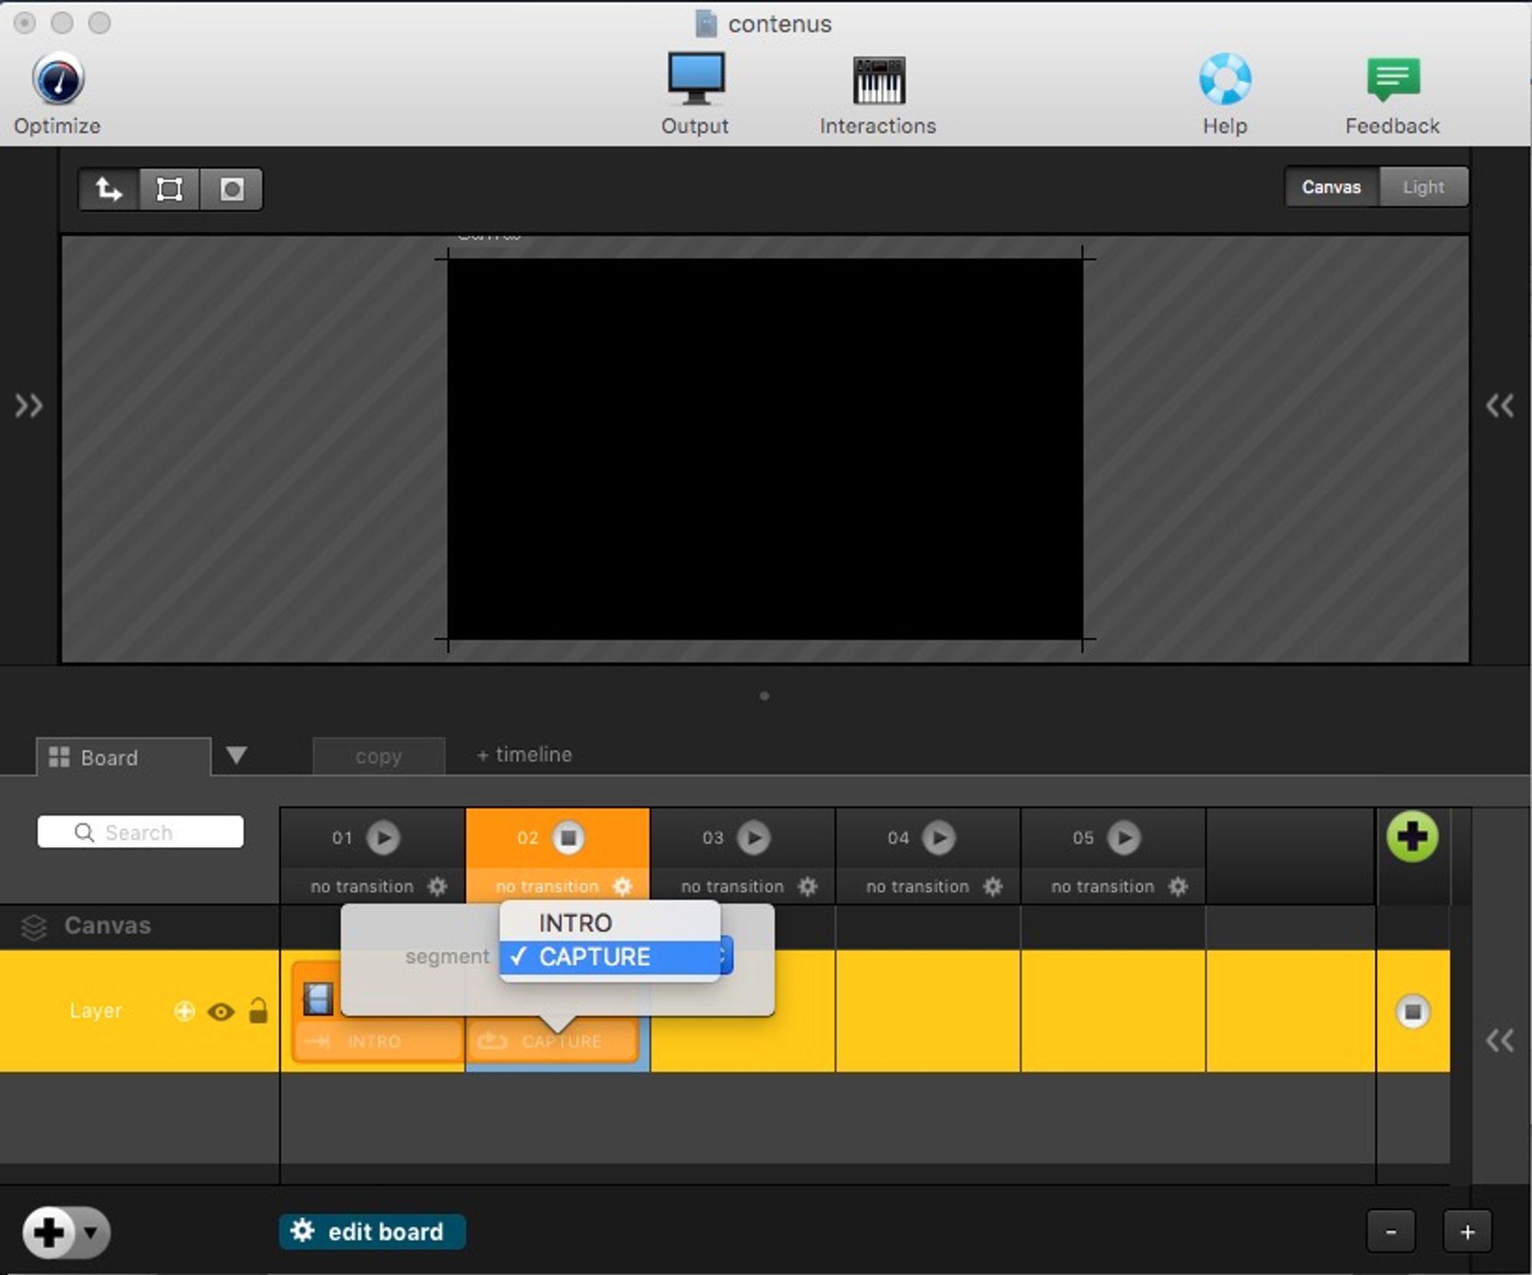Choose INTRO in segment menu
1532x1275 pixels.
[575, 923]
